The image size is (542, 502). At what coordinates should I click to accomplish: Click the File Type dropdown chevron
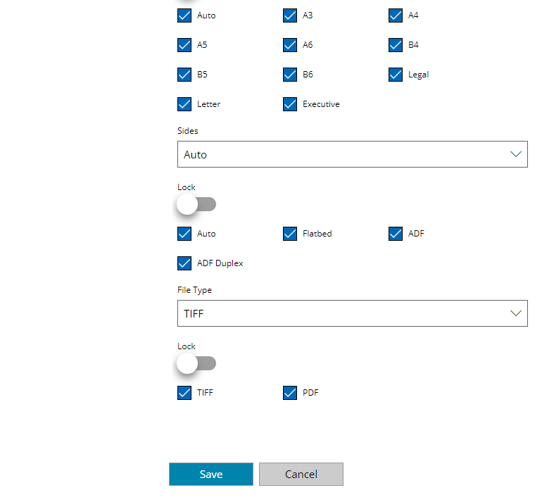pyautogui.click(x=516, y=313)
